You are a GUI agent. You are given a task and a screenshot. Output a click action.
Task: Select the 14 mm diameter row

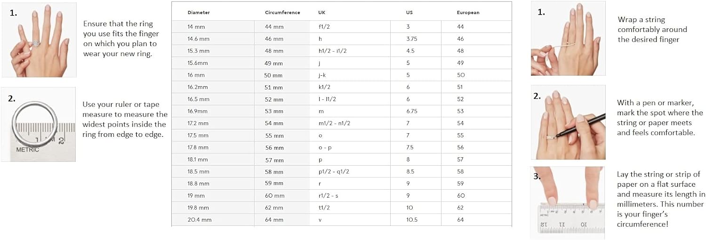[x=342, y=27]
